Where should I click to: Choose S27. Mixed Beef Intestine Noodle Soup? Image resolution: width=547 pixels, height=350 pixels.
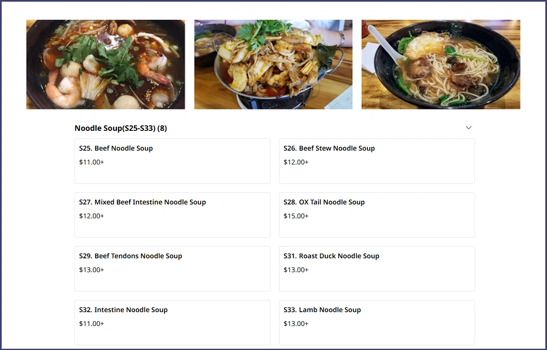point(173,215)
